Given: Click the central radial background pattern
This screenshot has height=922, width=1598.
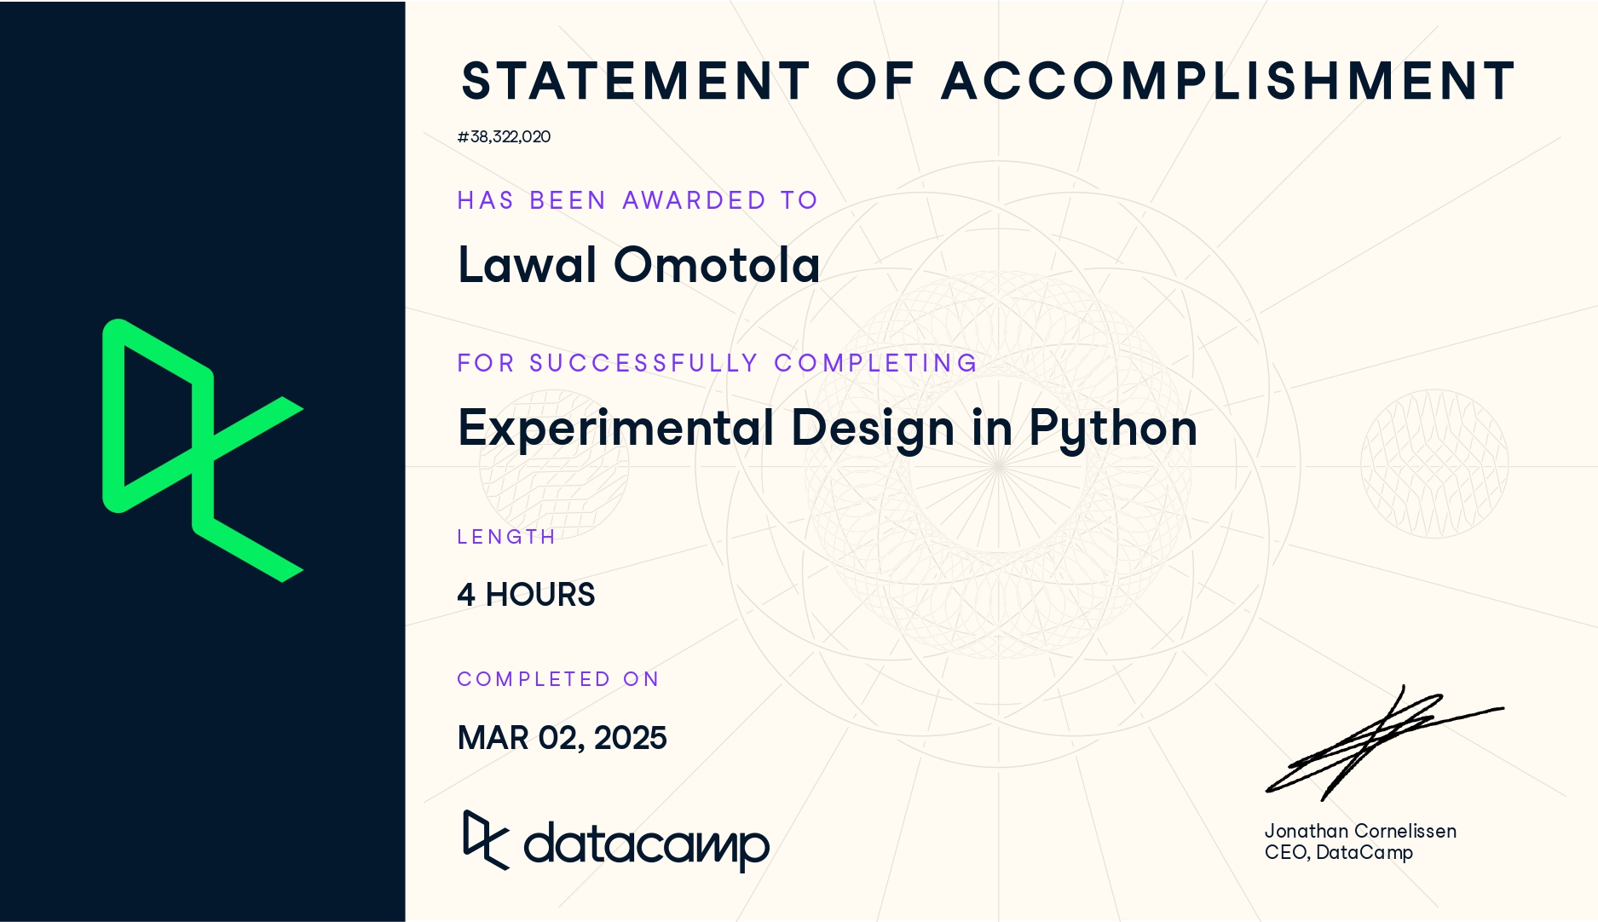Looking at the screenshot, I should pos(998,465).
